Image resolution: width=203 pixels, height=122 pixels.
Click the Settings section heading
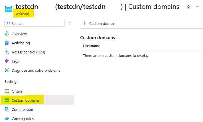pyautogui.click(x=11, y=82)
